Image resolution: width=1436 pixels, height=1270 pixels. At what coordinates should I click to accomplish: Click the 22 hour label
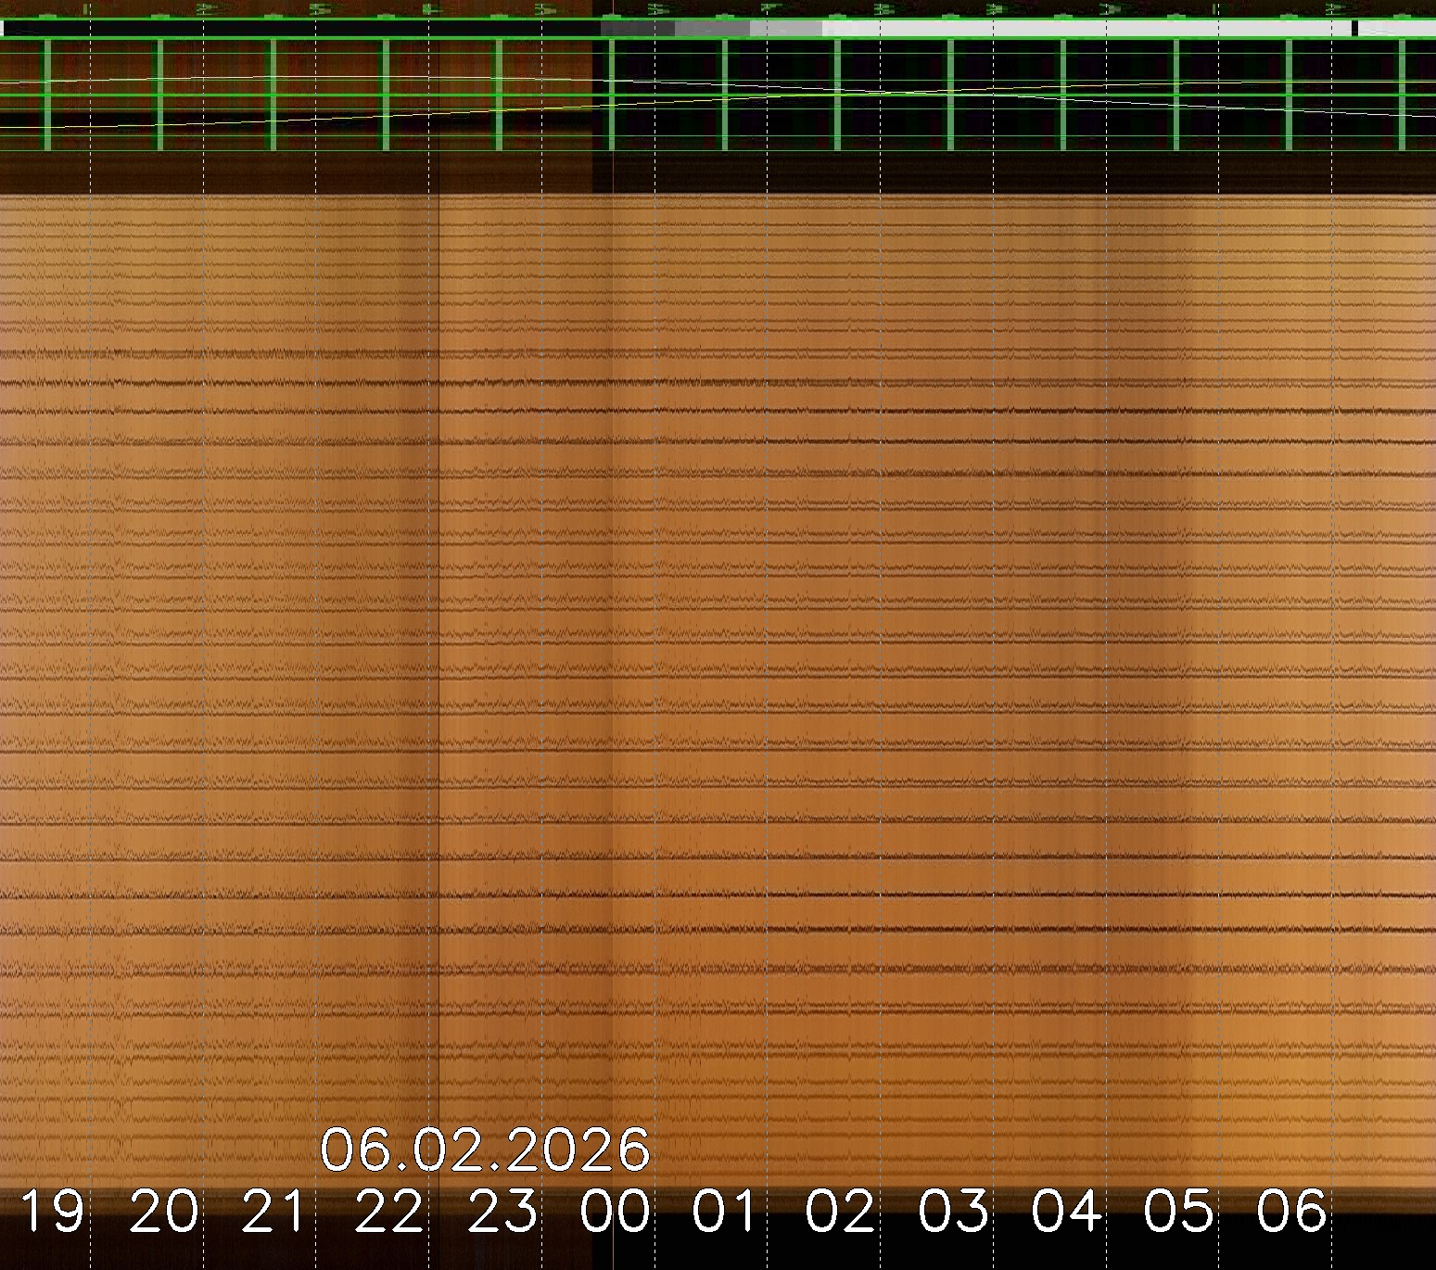pos(389,1212)
